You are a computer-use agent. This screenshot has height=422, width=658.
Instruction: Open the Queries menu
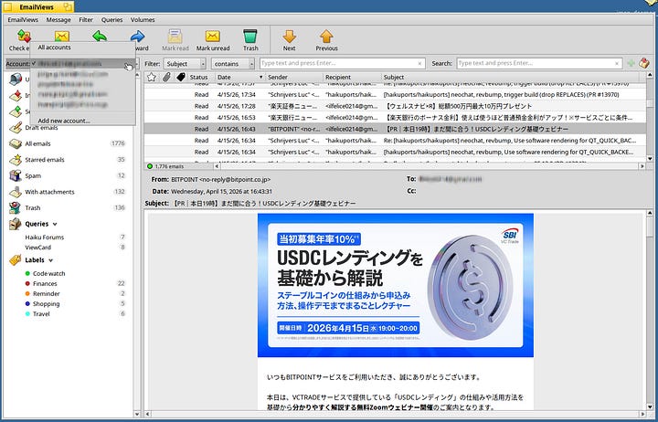click(x=111, y=20)
